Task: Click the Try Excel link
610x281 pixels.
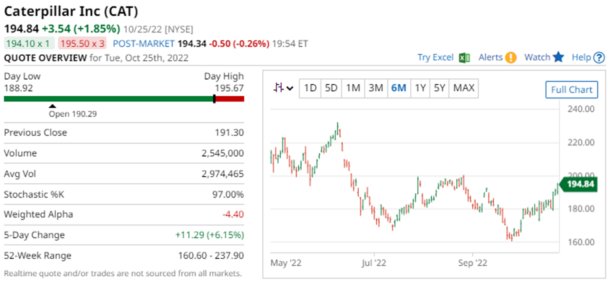Action: pyautogui.click(x=435, y=58)
